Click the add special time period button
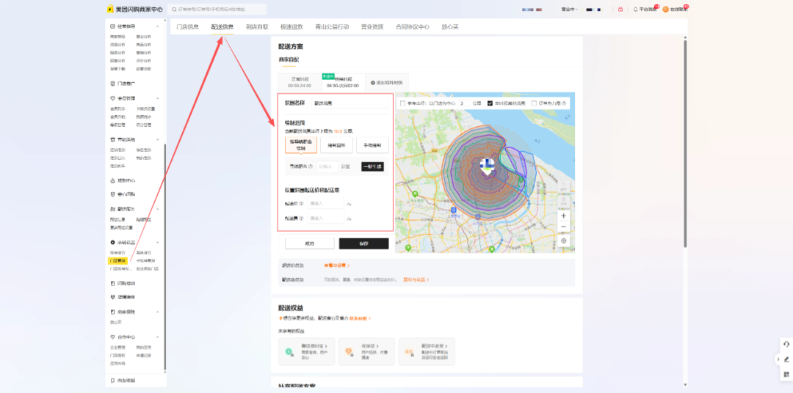The height and width of the screenshot is (393, 793). (x=387, y=82)
